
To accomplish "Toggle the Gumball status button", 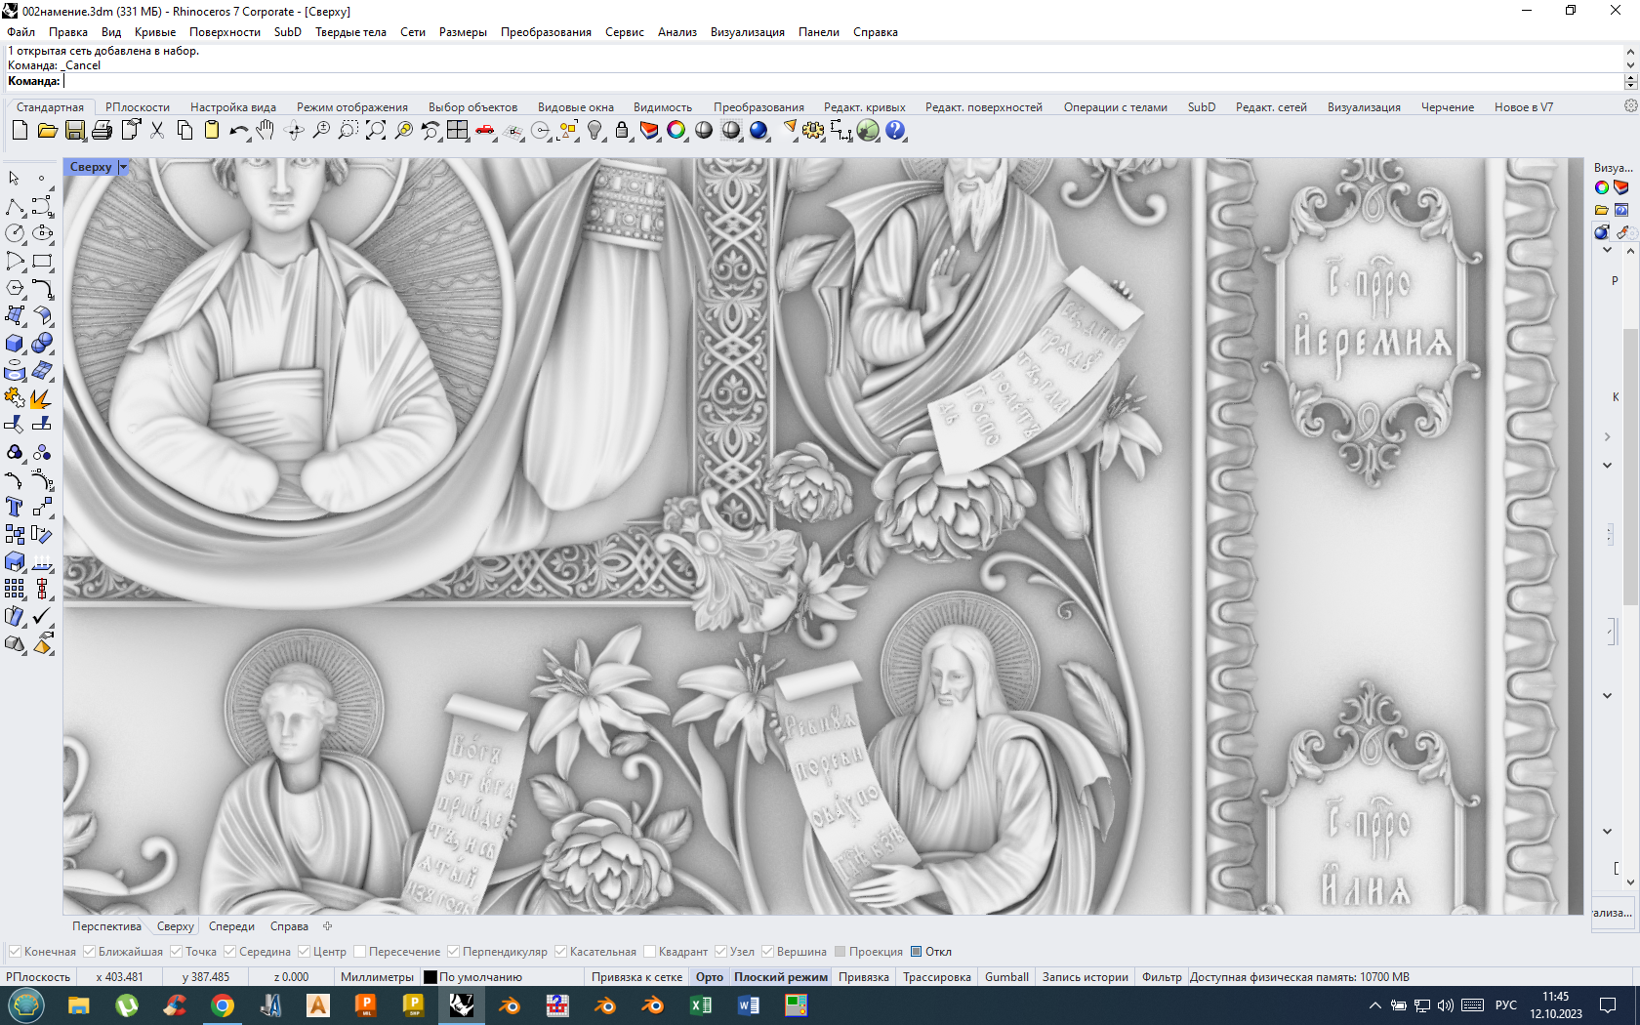I will (x=1006, y=977).
